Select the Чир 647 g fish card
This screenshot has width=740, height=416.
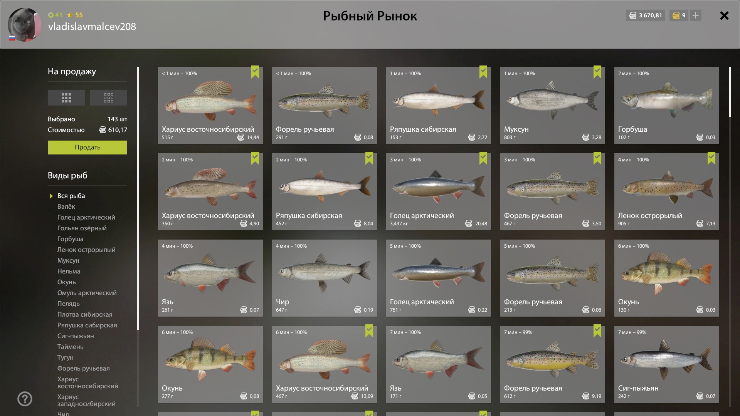point(325,278)
